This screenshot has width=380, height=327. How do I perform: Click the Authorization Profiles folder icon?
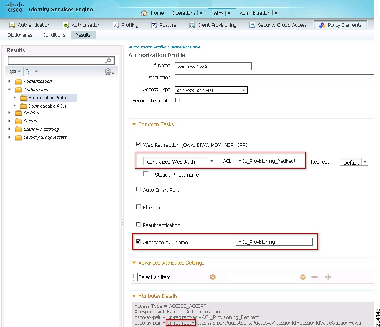point(24,98)
